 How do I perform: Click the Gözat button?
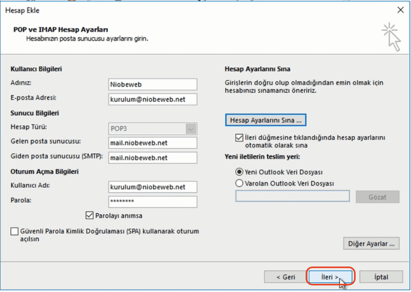click(x=377, y=196)
